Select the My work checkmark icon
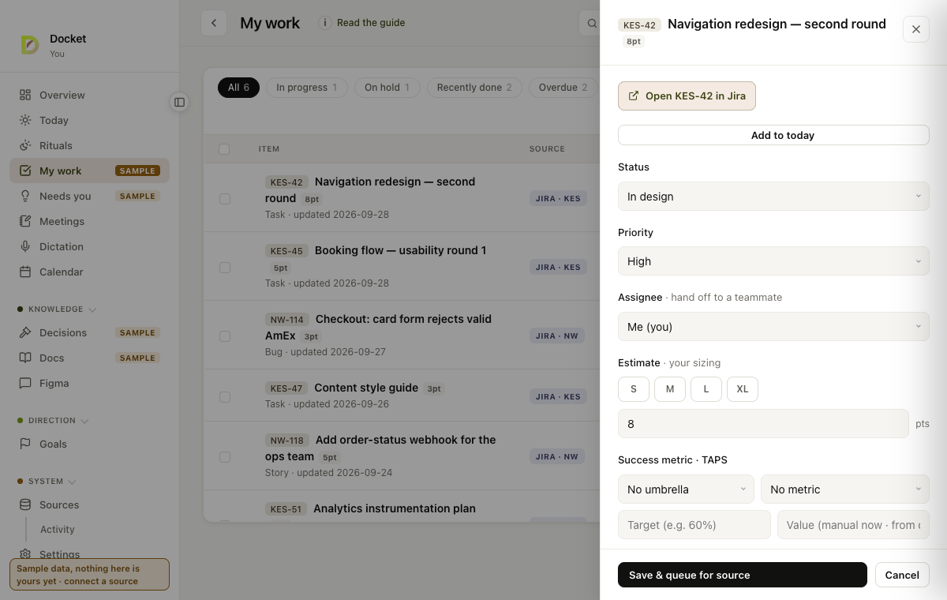This screenshot has width=947, height=600. click(25, 171)
